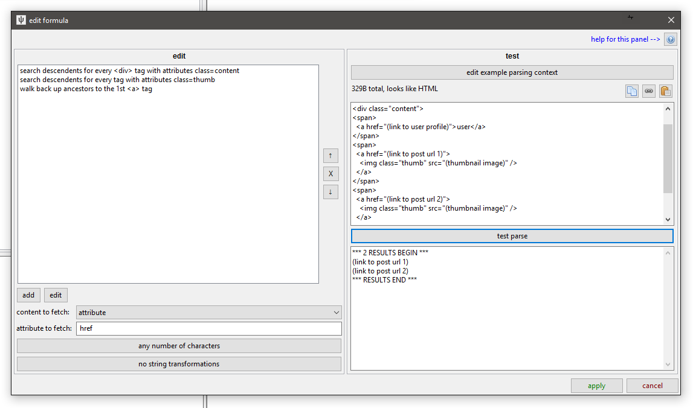The height and width of the screenshot is (408, 693).
Task: Click the link/fetch from URL icon
Action: tap(648, 91)
